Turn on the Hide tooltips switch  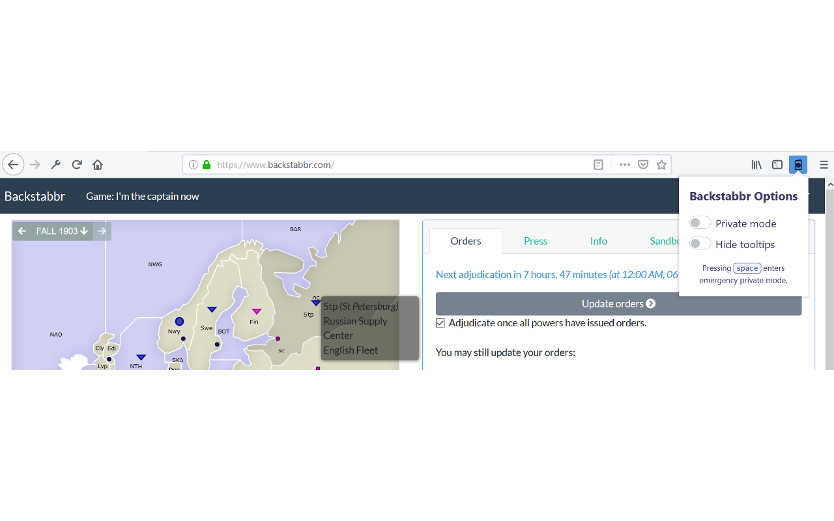click(700, 244)
